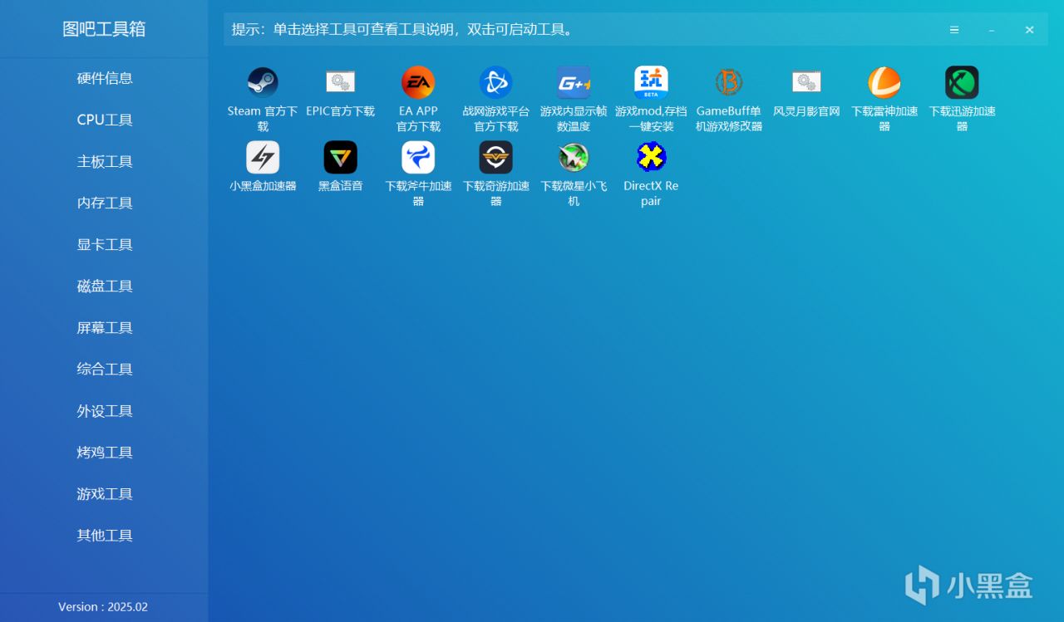Viewport: 1064px width, 622px height.
Task: Switch to the CPU工具 category
Action: [x=105, y=120]
